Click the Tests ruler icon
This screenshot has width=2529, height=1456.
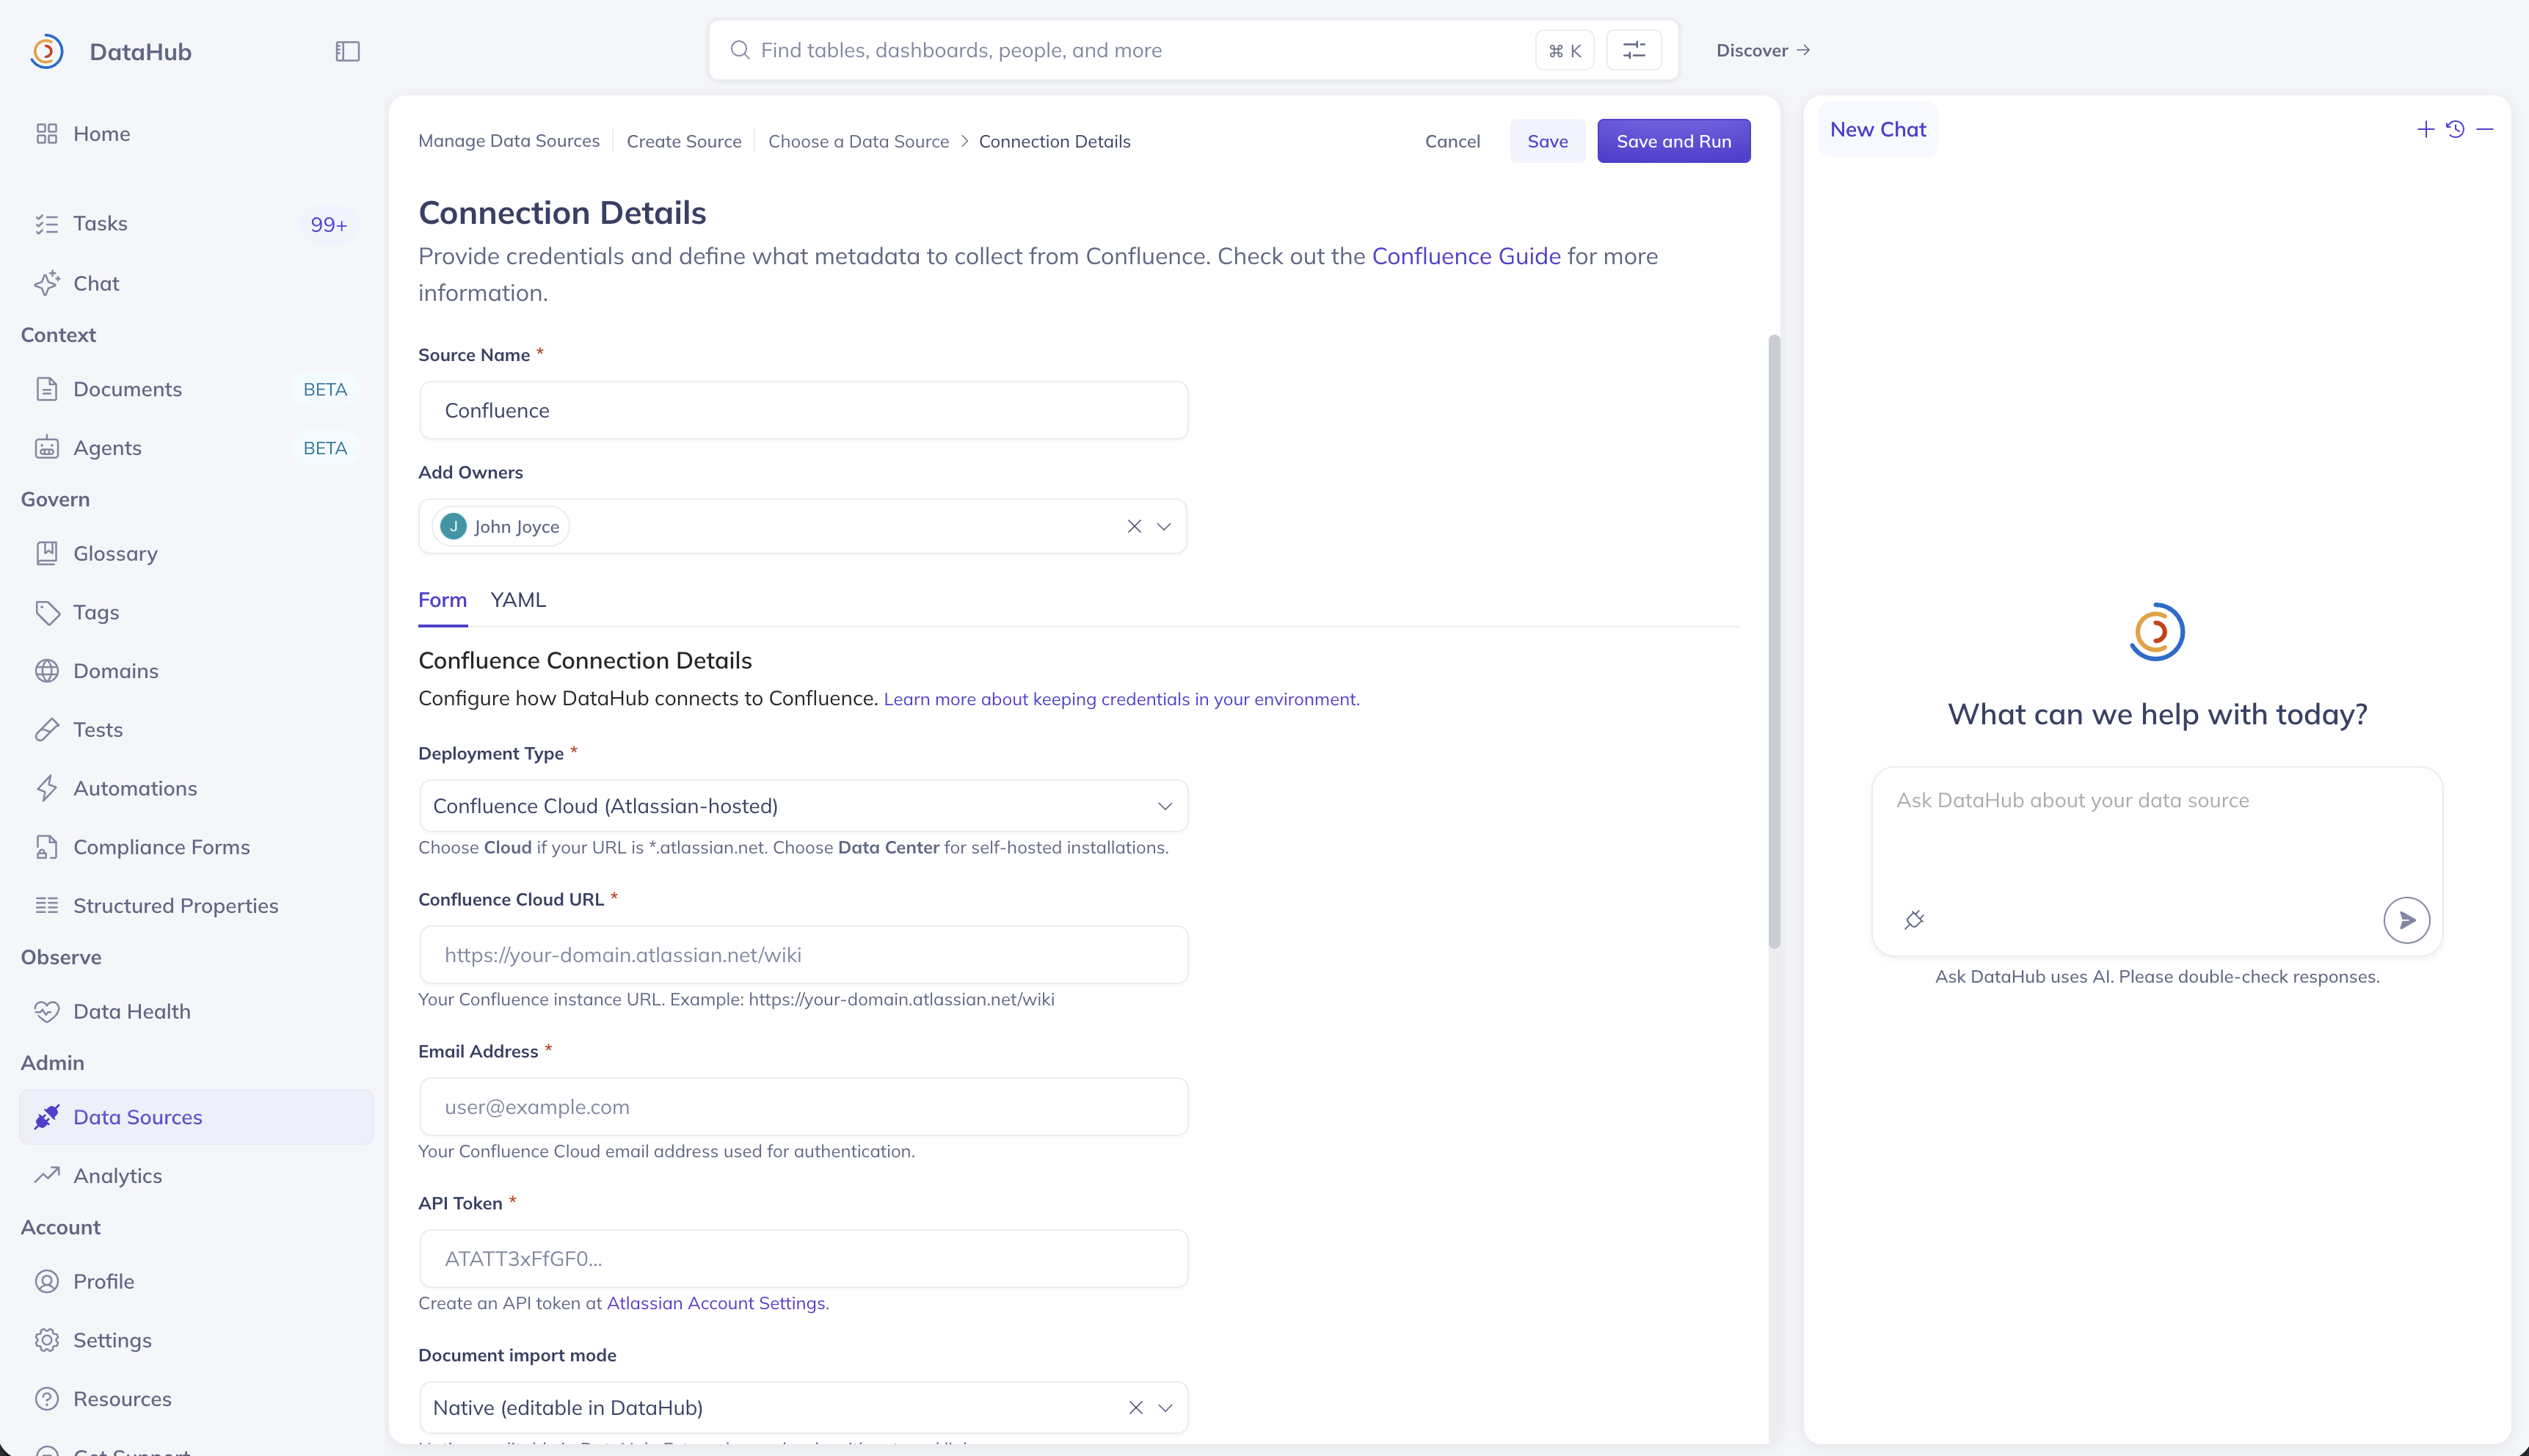click(x=47, y=730)
